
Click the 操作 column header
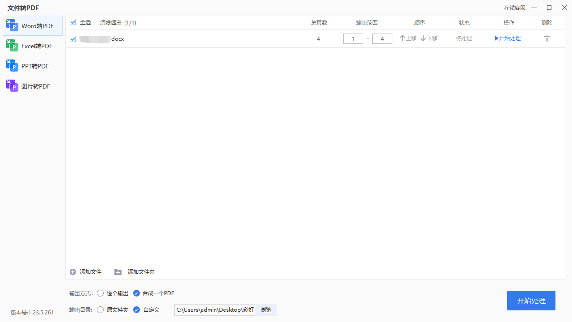click(509, 23)
